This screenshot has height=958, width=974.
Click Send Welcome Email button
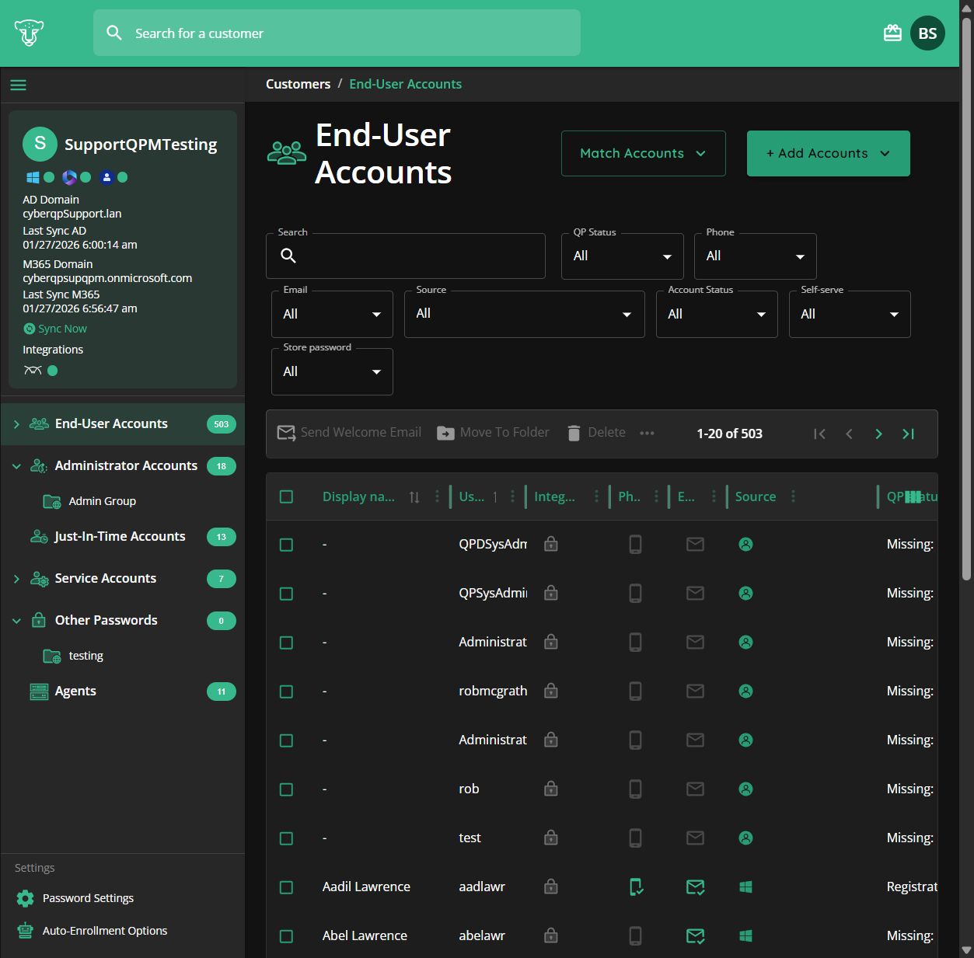[349, 433]
